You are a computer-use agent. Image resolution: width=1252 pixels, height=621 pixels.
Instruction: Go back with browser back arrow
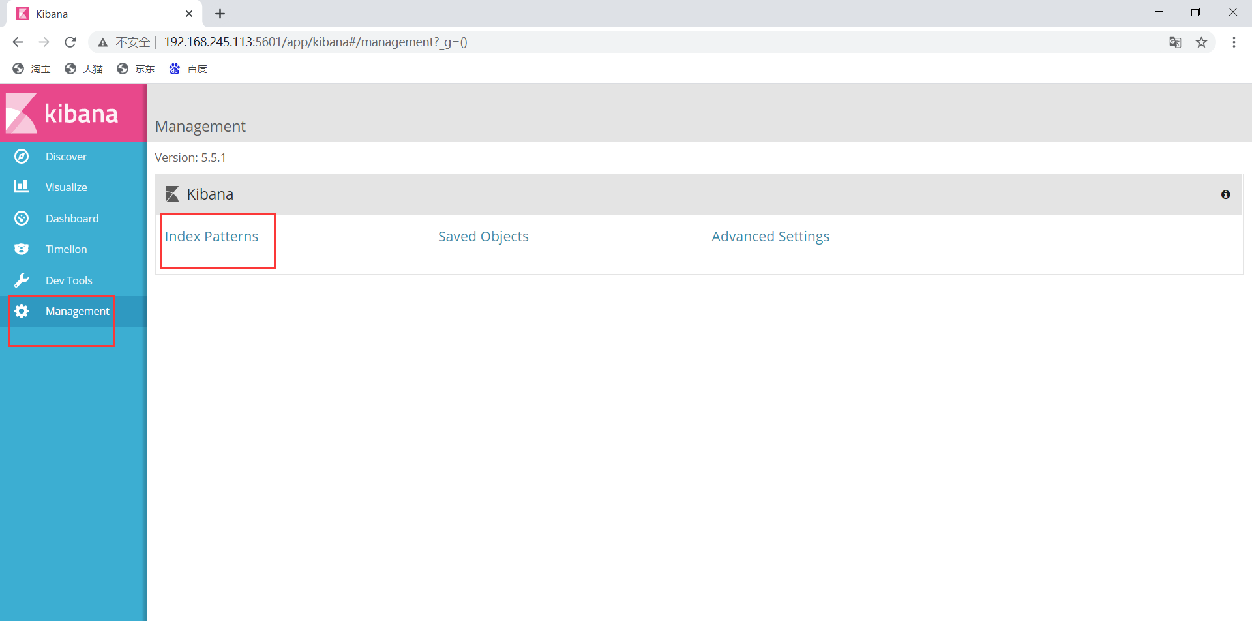18,42
